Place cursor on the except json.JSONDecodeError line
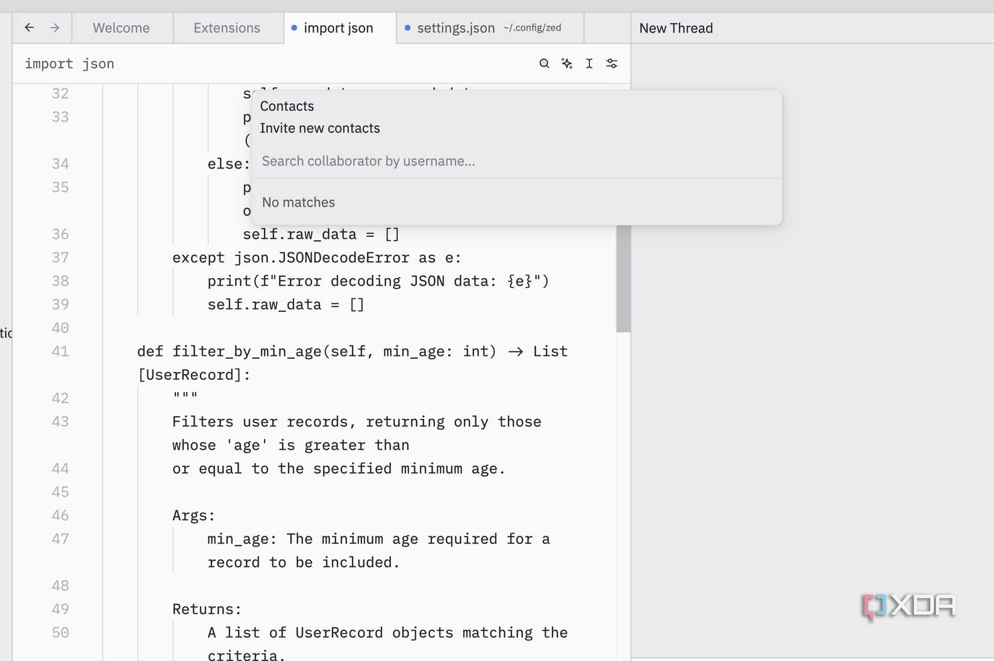 pyautogui.click(x=316, y=257)
